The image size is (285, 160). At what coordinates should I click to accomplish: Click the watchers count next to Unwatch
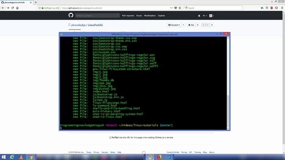click(183, 25)
